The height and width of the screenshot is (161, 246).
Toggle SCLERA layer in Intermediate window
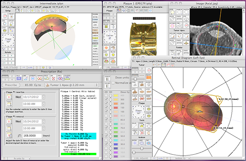[95, 14]
